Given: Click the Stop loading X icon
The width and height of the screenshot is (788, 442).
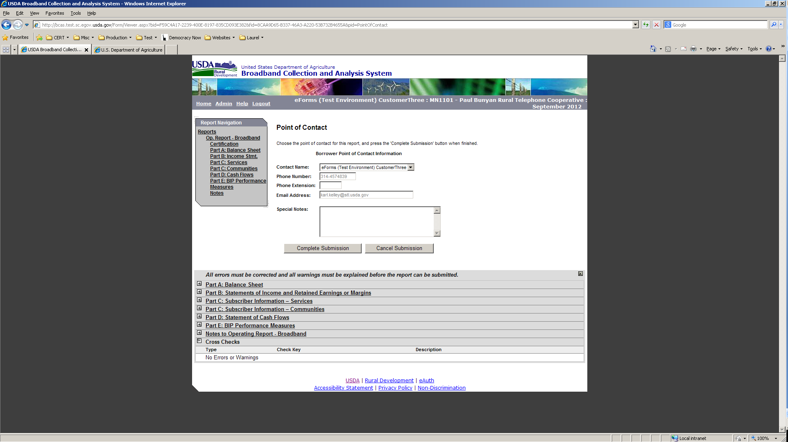Looking at the screenshot, I should pos(657,25).
